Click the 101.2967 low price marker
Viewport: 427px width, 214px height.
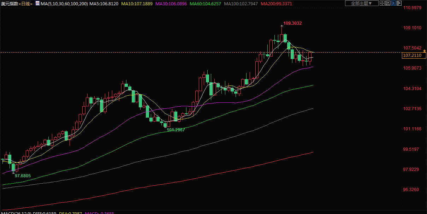[176, 130]
